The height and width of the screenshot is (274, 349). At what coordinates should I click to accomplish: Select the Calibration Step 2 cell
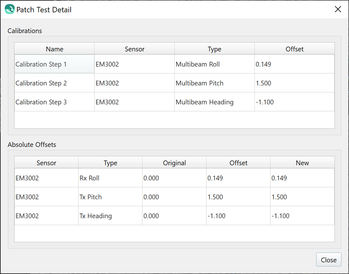41,83
